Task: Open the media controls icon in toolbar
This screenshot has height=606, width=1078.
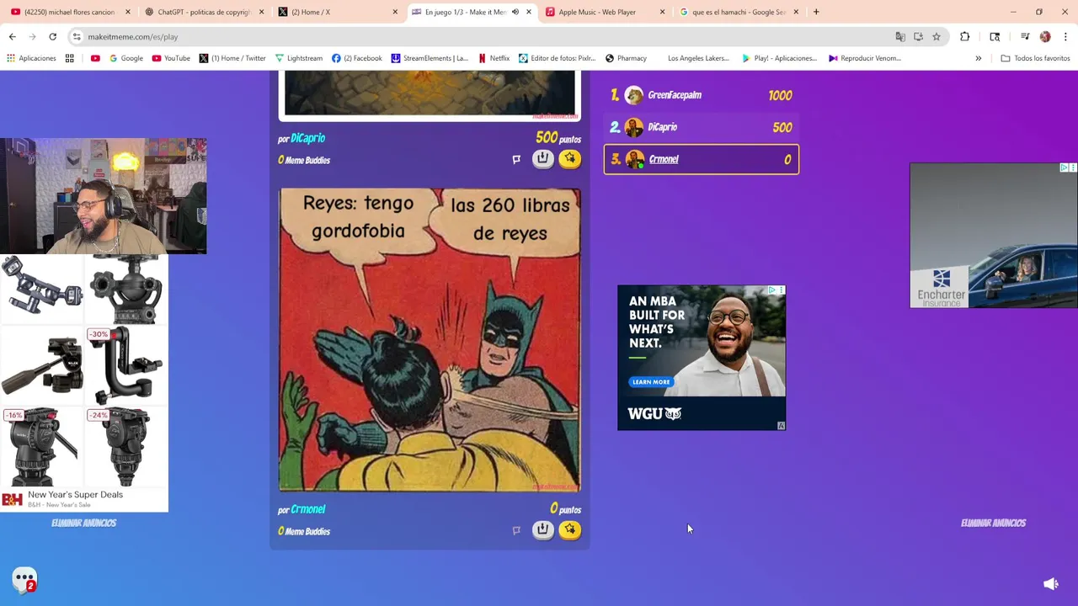Action: tap(1025, 37)
